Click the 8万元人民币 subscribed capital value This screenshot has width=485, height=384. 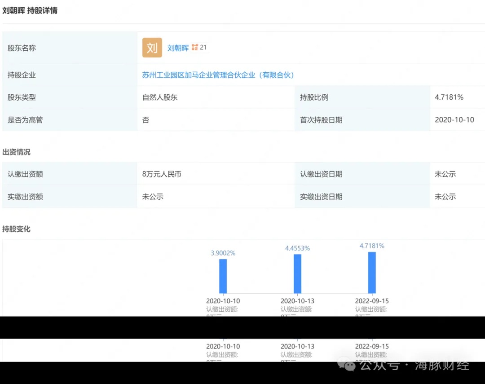pos(162,174)
